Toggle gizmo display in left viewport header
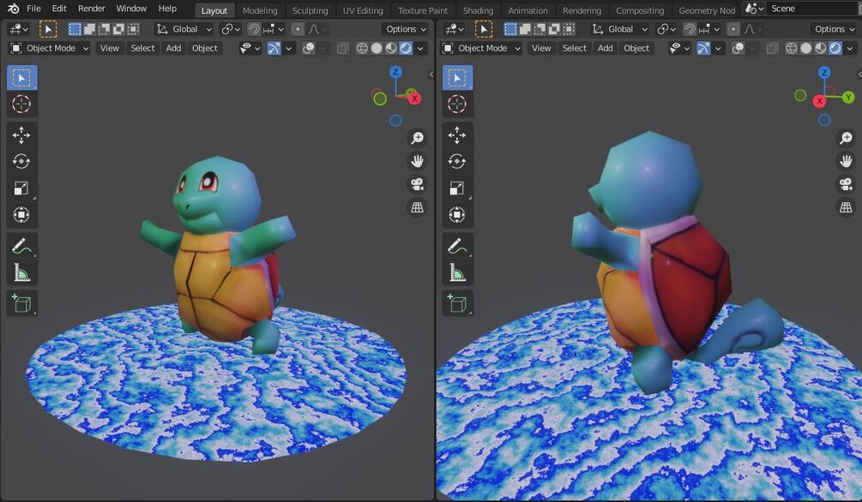The height and width of the screenshot is (502, 862). [x=274, y=48]
